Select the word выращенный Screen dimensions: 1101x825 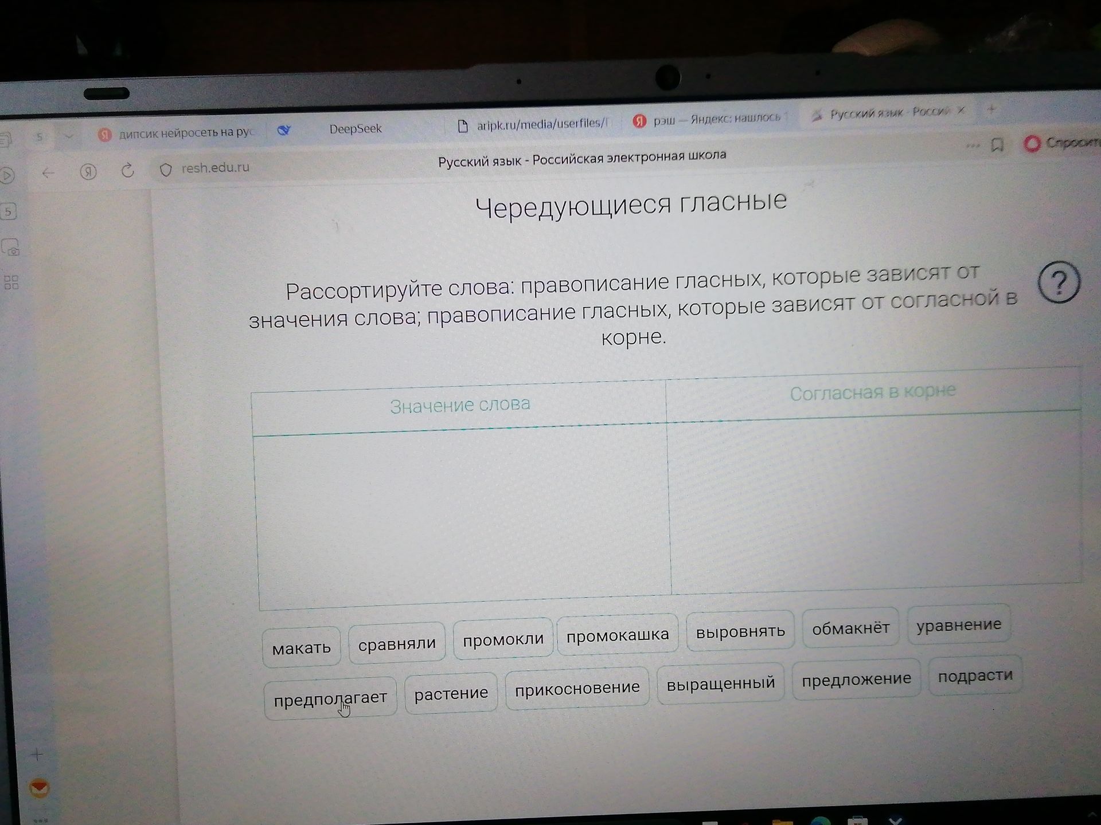[720, 683]
